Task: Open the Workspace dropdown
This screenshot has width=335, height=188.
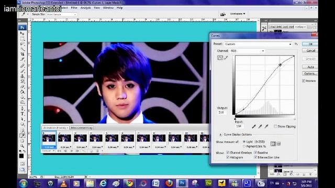Action: pyautogui.click(x=238, y=14)
